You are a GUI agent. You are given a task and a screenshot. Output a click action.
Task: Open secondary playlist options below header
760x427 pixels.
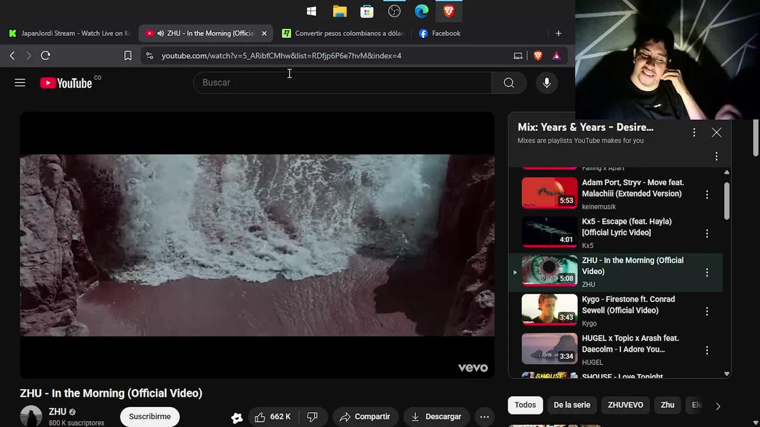[x=717, y=157]
